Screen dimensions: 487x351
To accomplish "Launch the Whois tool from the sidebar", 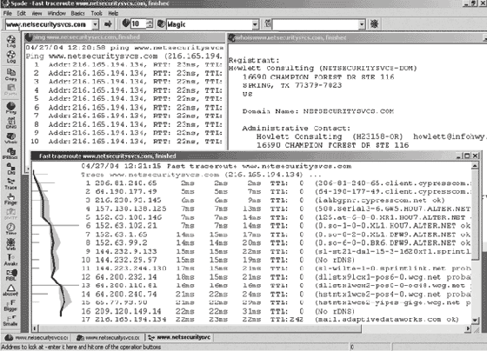I will click(x=10, y=138).
